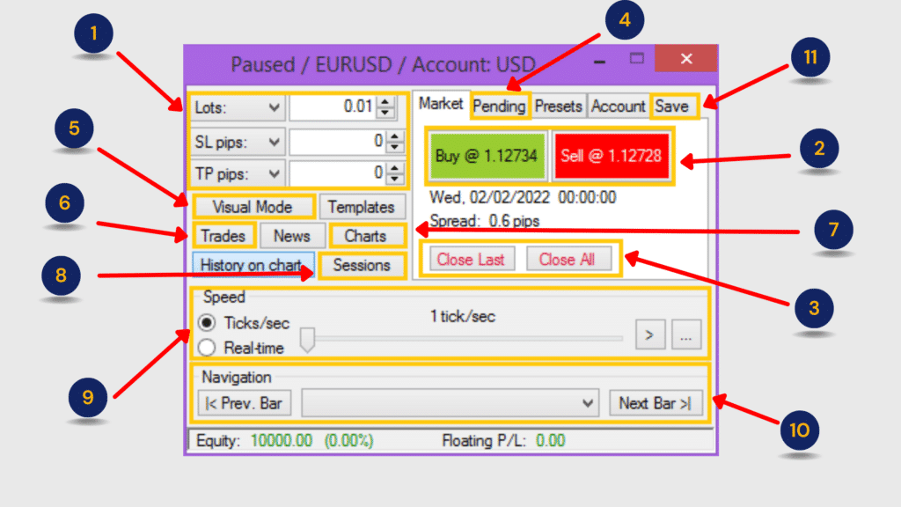Open the Trades list
This screenshot has width=901, height=507.
pyautogui.click(x=223, y=236)
